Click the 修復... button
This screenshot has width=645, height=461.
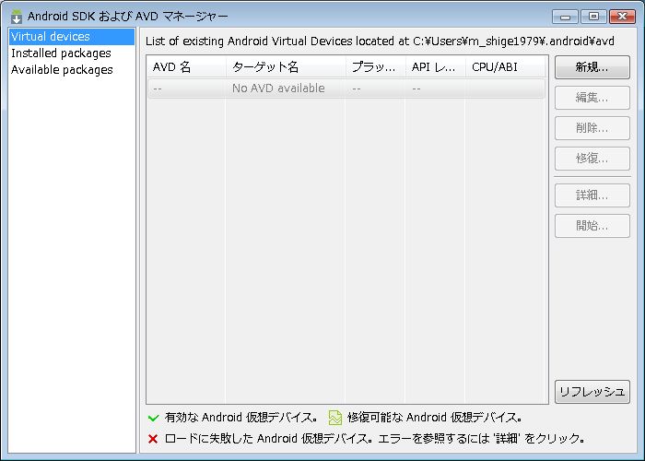pyautogui.click(x=592, y=159)
